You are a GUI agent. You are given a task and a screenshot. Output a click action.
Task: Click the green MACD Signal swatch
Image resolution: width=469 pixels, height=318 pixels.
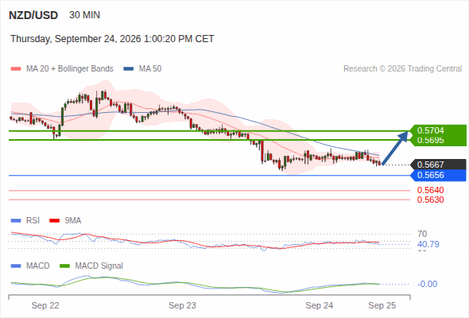tap(64, 266)
